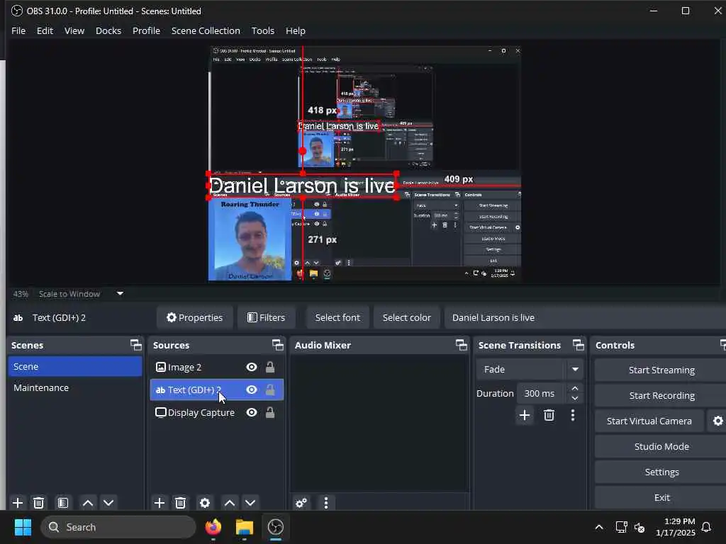Click the taskbar Search box
The image size is (726, 544).
(118, 527)
